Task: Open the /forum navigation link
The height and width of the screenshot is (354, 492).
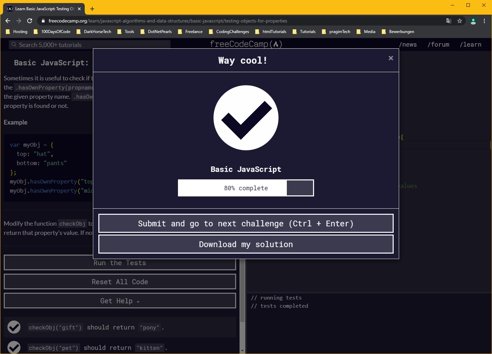Action: 438,45
